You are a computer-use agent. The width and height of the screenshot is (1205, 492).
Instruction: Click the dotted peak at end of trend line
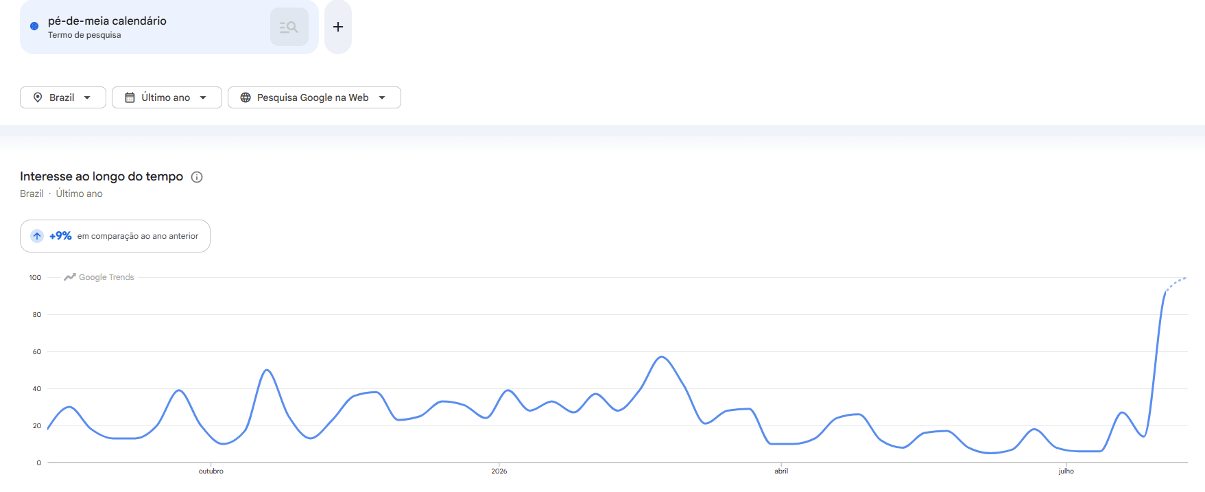[1176, 283]
